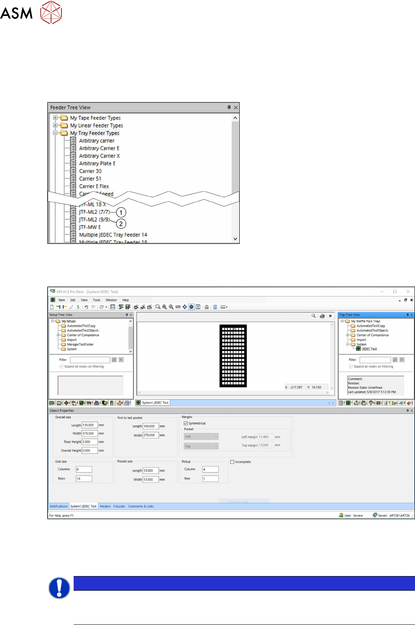Select JTF-ML2 (9/9) feeder type

pos(95,220)
